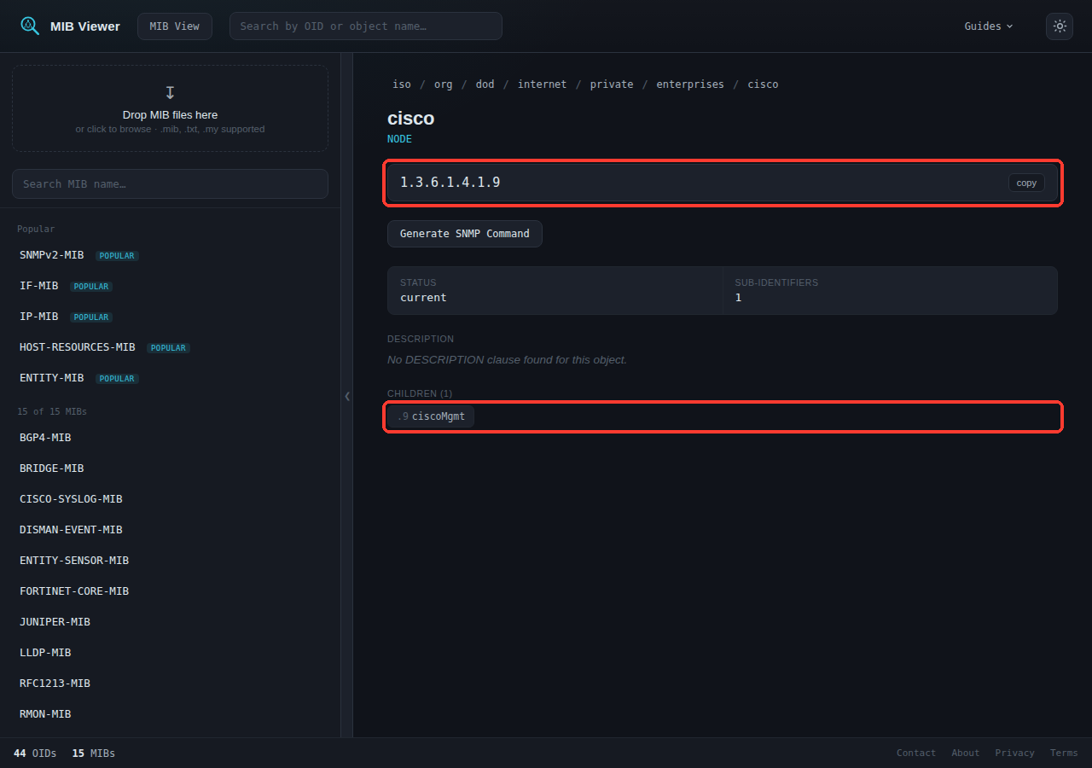This screenshot has width=1092, height=768.
Task: Open BGP4-MIB from the MIB list
Action: pos(45,438)
